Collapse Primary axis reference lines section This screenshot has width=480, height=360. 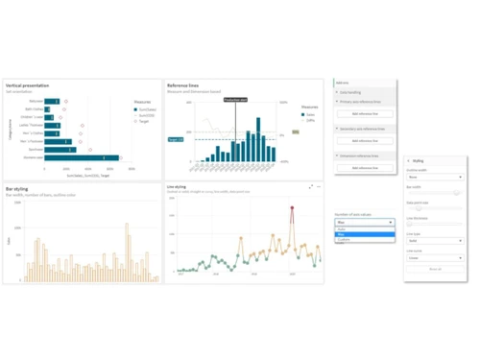click(x=337, y=102)
